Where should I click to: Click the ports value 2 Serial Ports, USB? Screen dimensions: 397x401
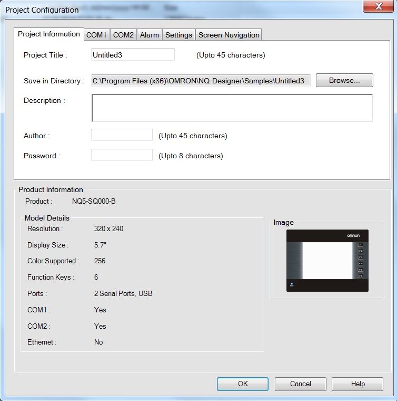123,293
